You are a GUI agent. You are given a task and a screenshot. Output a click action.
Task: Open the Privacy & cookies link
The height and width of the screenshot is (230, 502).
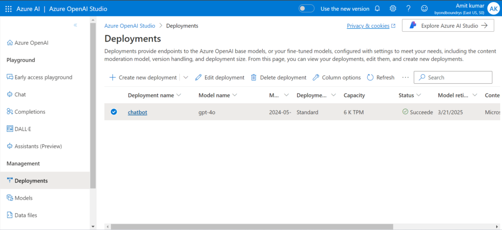click(371, 26)
